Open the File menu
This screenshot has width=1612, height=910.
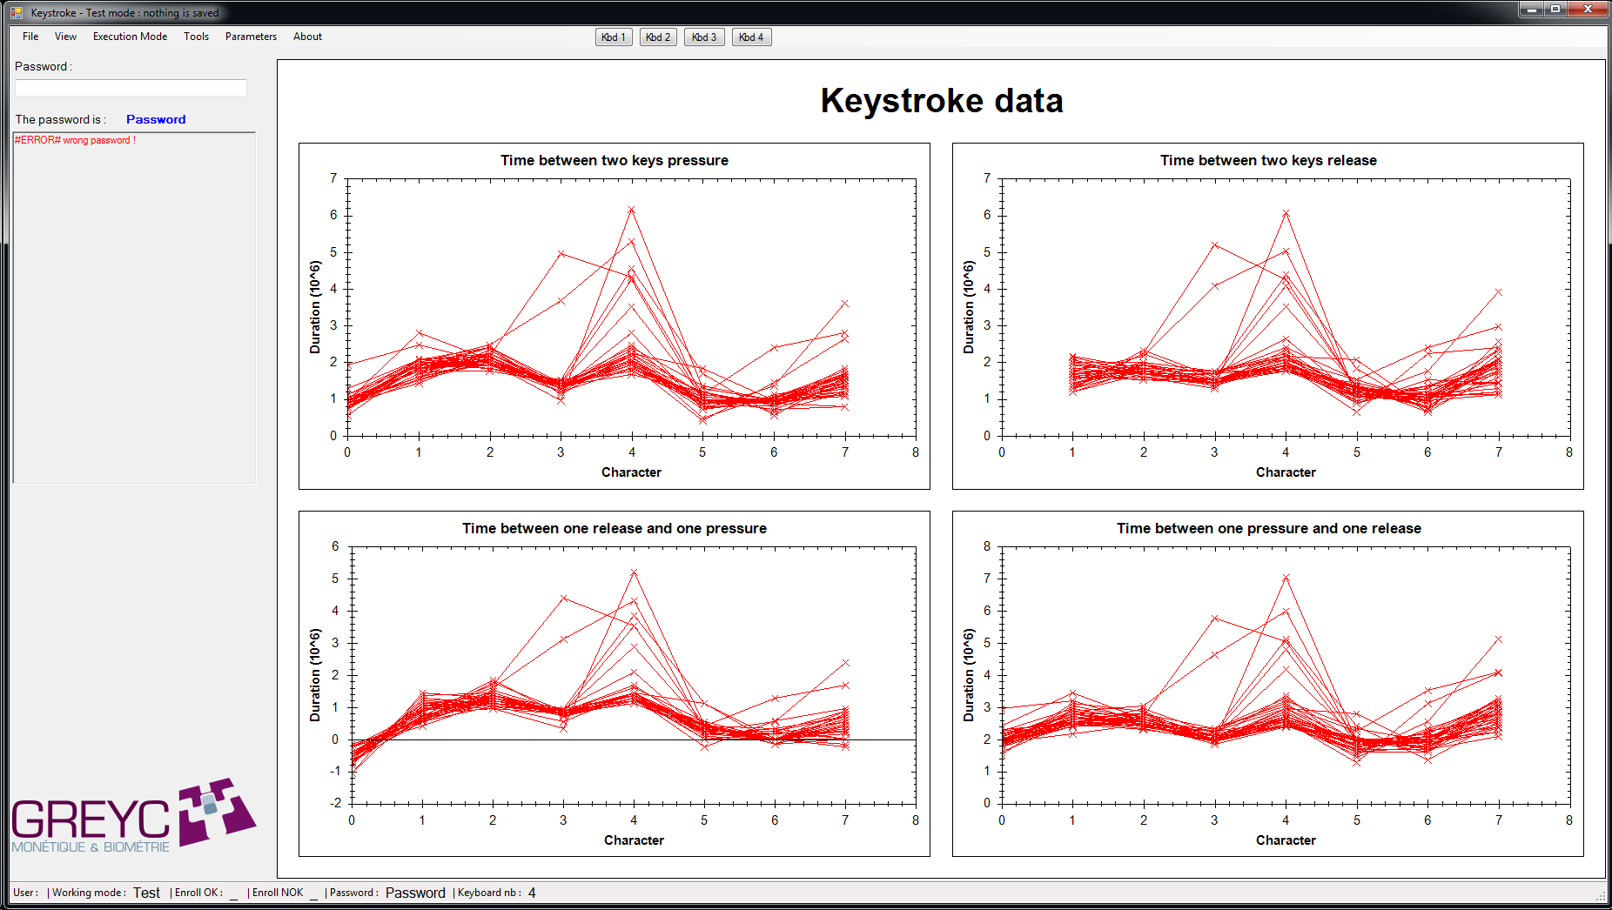[x=30, y=37]
